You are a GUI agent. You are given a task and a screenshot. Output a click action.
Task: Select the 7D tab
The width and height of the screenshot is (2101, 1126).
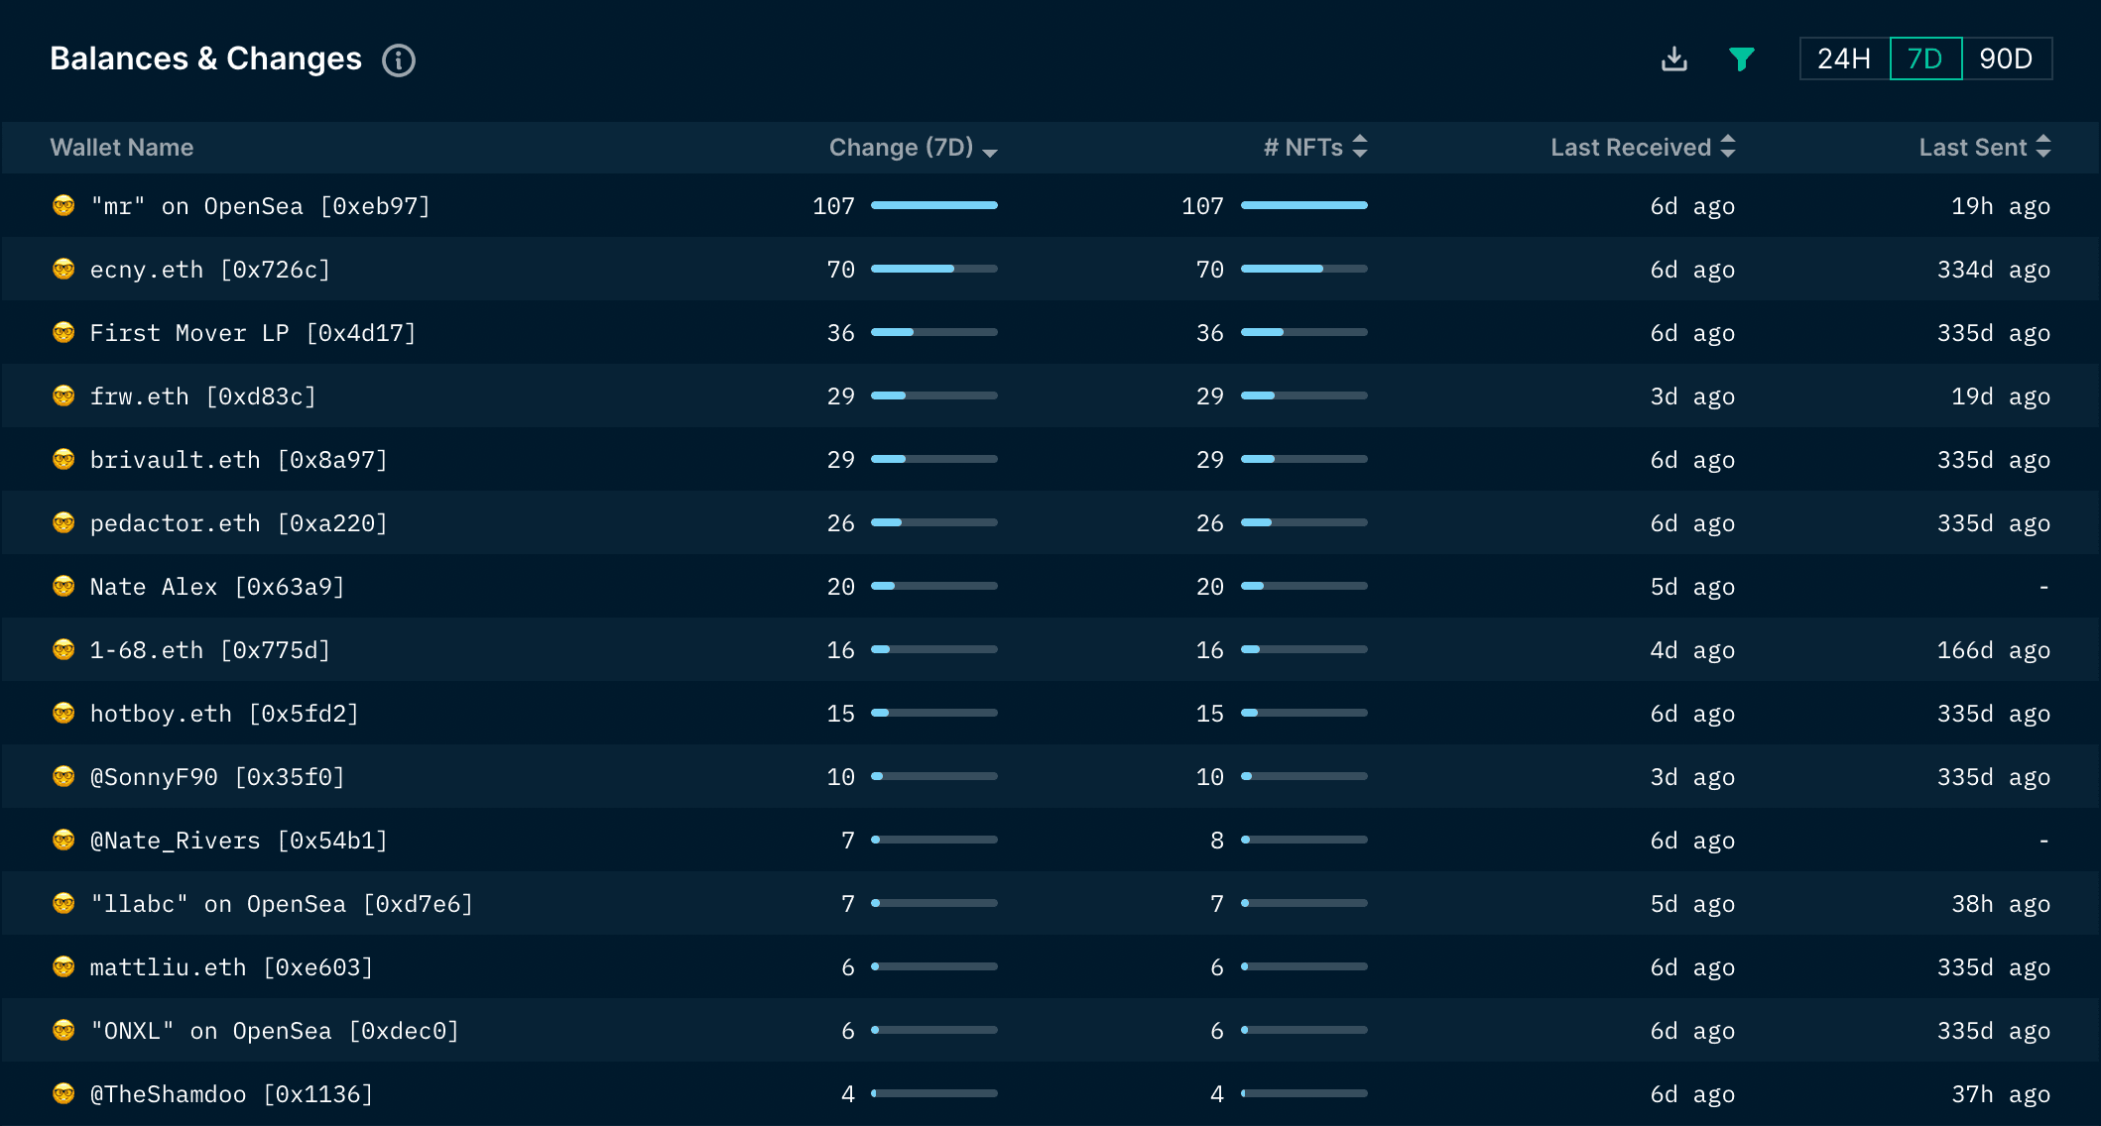1924,58
